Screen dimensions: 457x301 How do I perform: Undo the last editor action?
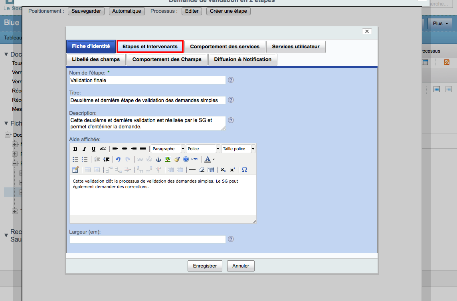tap(118, 159)
